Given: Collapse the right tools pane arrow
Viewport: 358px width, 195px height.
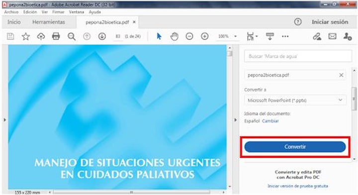Looking at the screenshot, I should [x=236, y=120].
